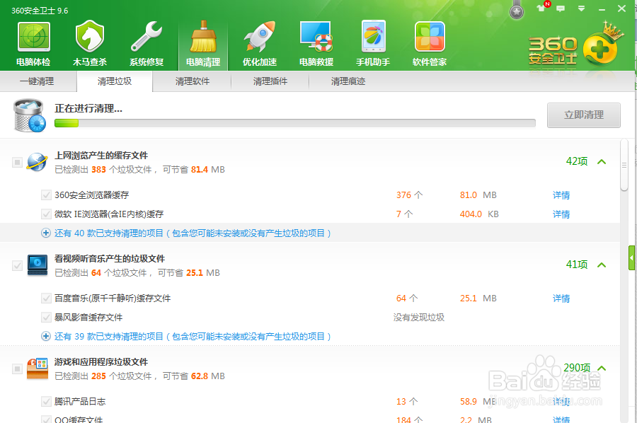Click the 25.1 MB value in 百度音乐 row
The image size is (637, 423).
(x=478, y=299)
